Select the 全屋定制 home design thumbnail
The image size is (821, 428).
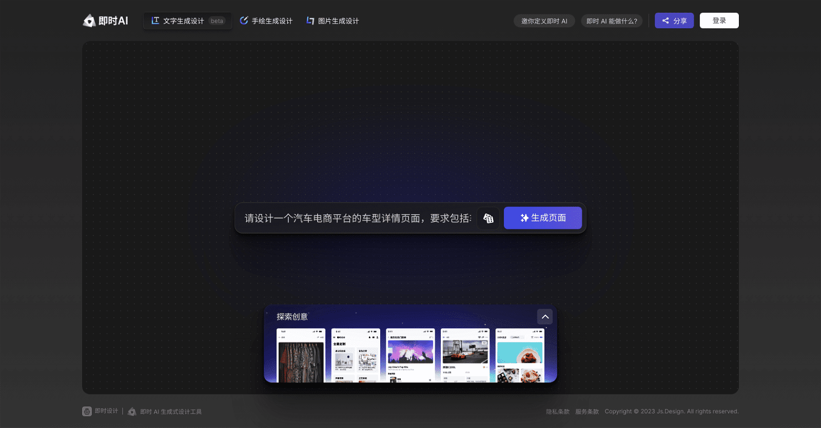pyautogui.click(x=356, y=355)
